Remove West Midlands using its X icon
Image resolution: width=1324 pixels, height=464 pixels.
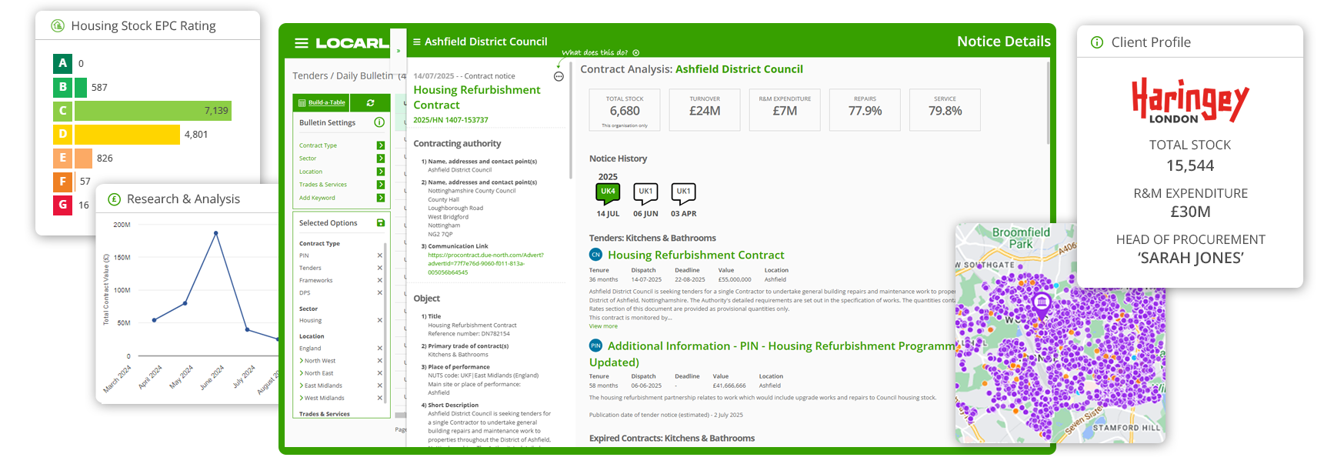pos(380,398)
